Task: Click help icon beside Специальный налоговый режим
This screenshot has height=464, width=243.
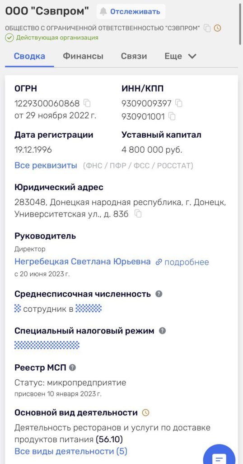Action: tap(162, 331)
